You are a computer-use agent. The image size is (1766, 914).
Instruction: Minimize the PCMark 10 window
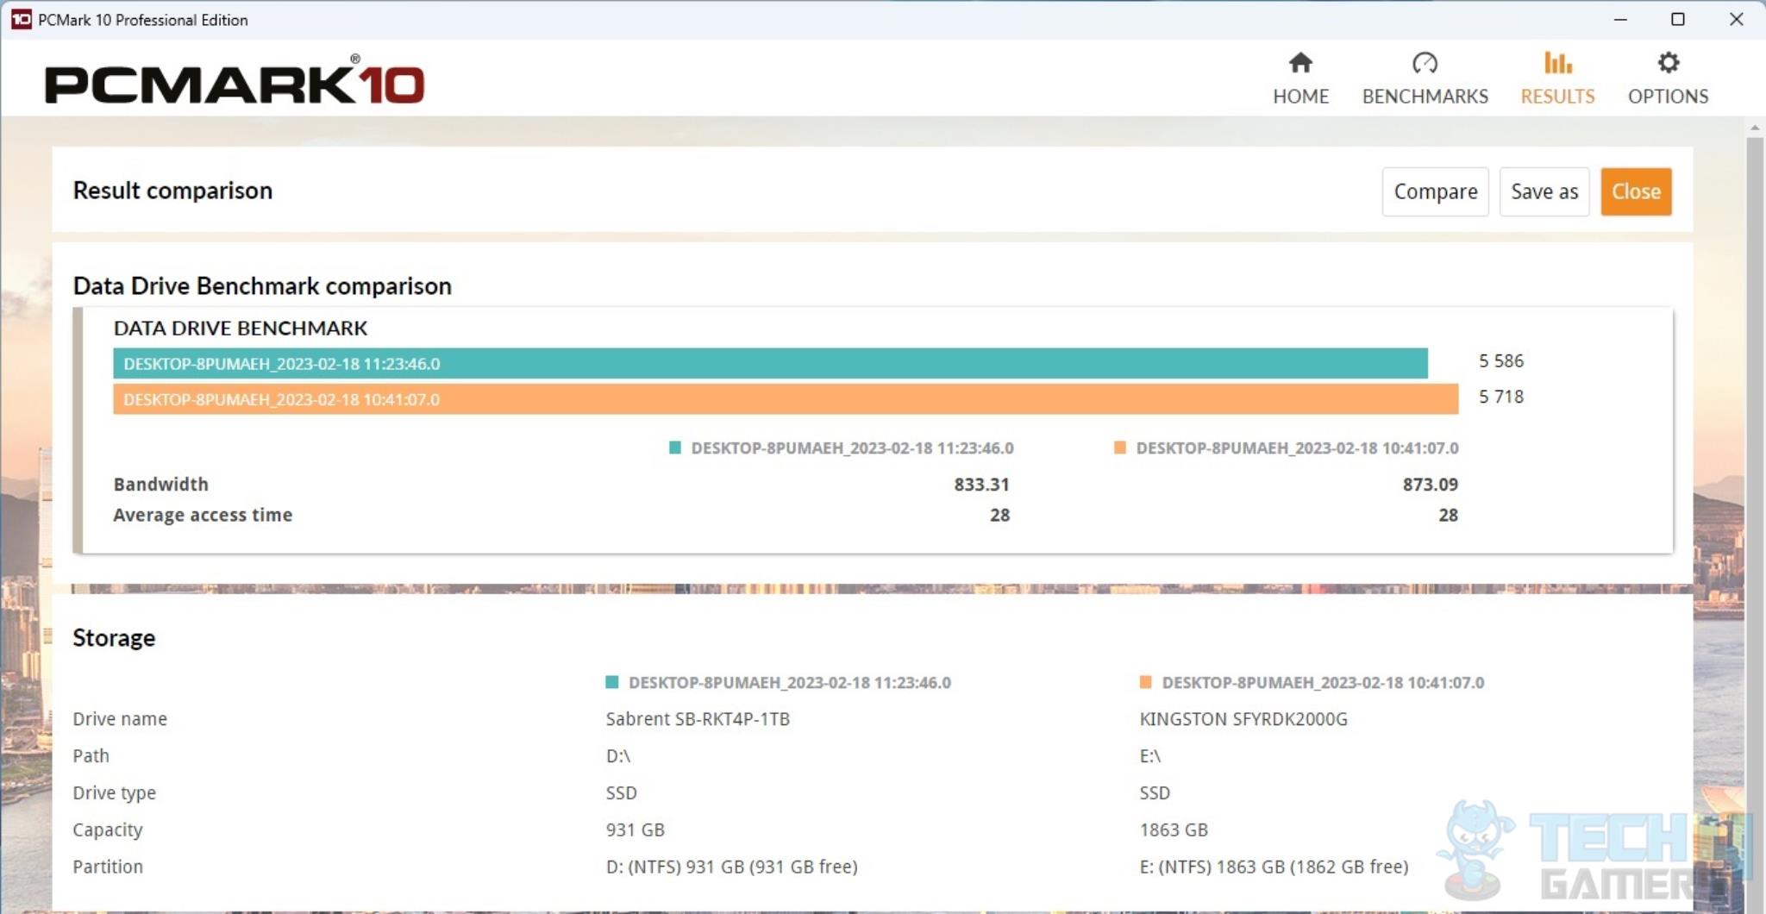pos(1620,19)
